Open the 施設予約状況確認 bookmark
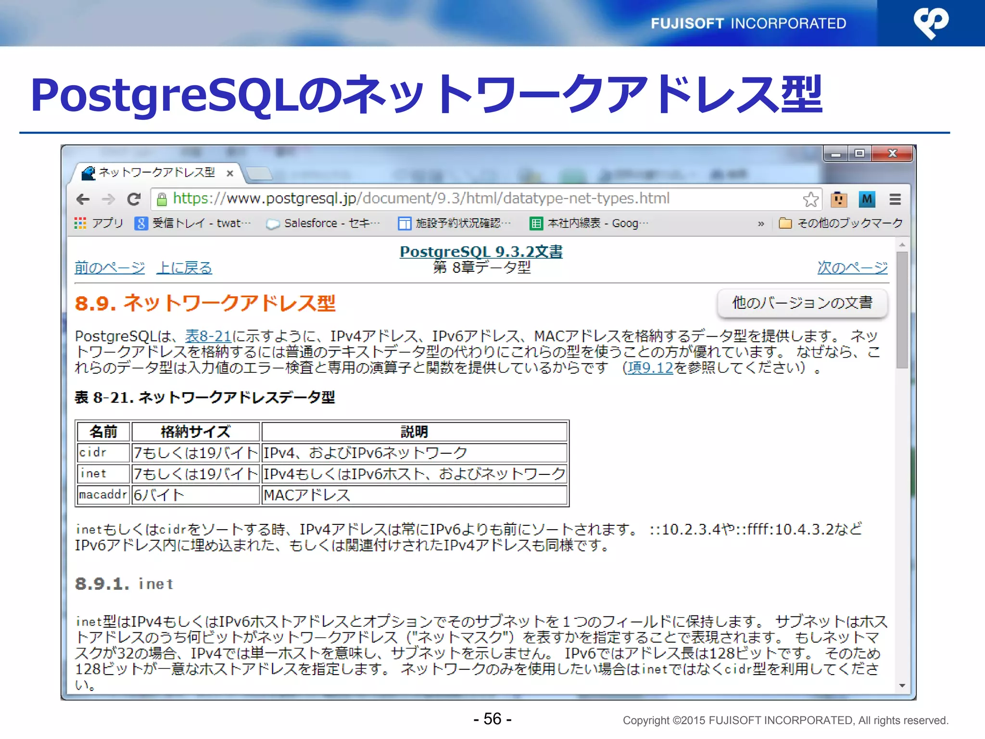This screenshot has width=985, height=739. click(455, 223)
